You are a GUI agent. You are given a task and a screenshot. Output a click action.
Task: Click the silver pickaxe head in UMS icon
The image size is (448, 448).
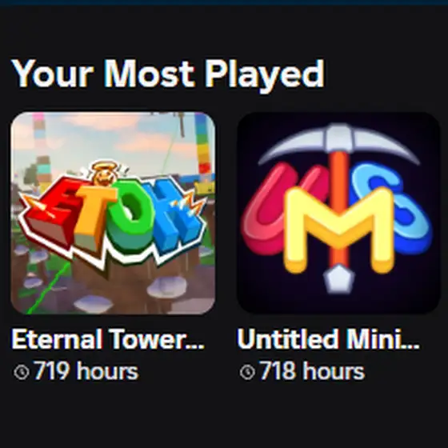(x=339, y=143)
